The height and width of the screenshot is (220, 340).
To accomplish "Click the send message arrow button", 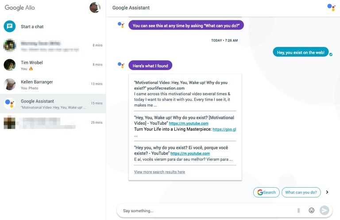I will click(325, 210).
